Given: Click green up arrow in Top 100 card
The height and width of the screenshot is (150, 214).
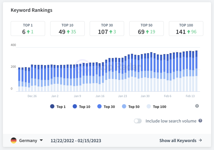Looking at the screenshot, I should pos(189,32).
